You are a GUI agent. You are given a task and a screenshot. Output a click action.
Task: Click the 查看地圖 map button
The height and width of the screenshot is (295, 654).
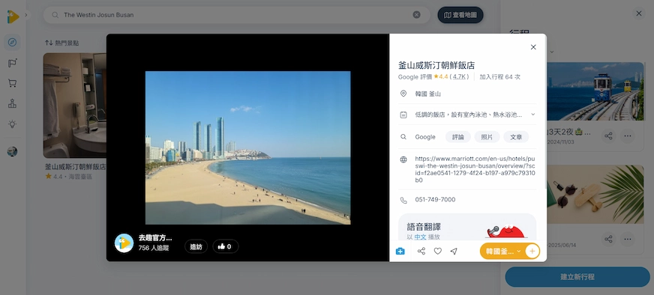coord(460,15)
